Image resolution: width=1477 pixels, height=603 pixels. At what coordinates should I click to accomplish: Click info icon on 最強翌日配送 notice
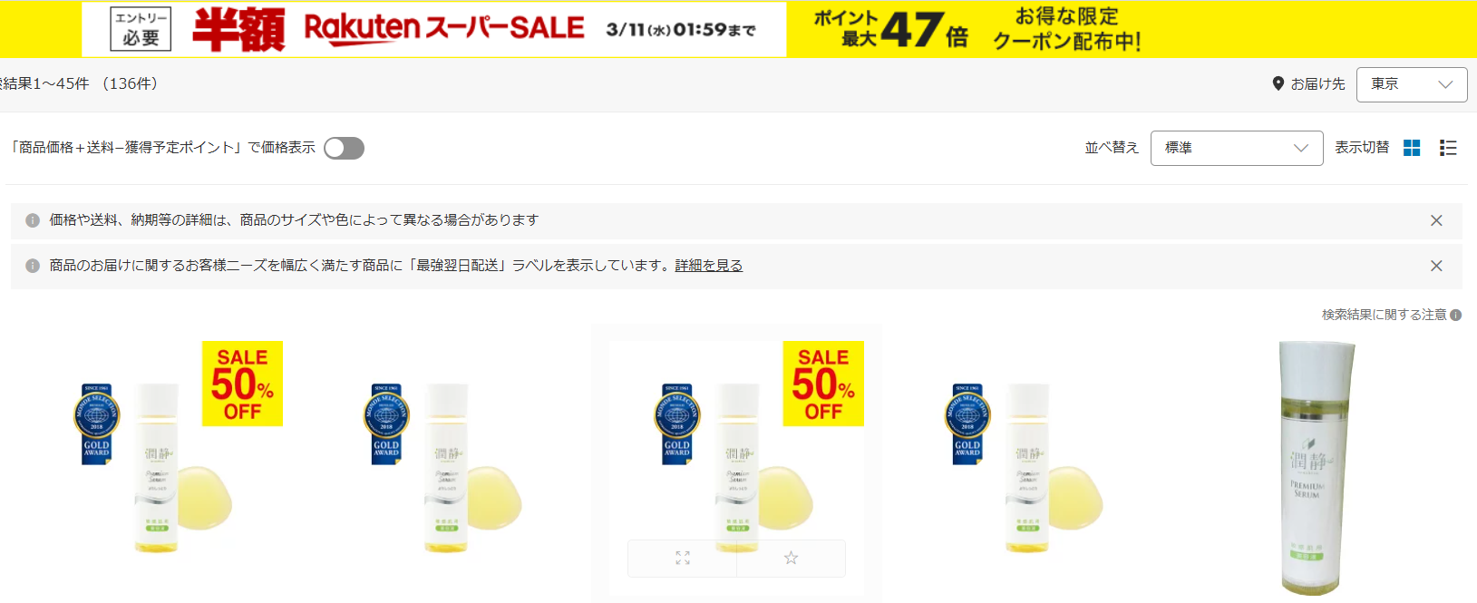pos(33,266)
